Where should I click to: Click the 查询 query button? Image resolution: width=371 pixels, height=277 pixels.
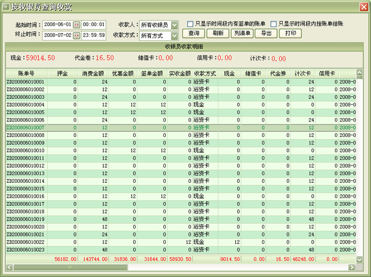click(194, 34)
